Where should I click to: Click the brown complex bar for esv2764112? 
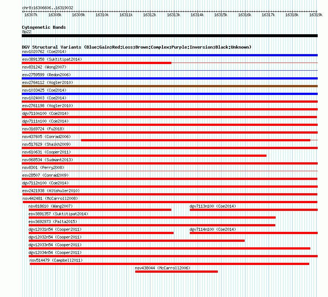[170, 86]
